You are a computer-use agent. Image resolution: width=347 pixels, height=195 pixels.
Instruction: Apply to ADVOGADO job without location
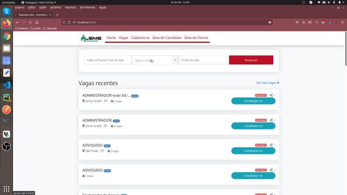(253, 175)
